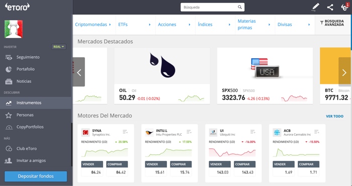
Task: Click the CopyPortfolios icon
Action: click(x=9, y=127)
